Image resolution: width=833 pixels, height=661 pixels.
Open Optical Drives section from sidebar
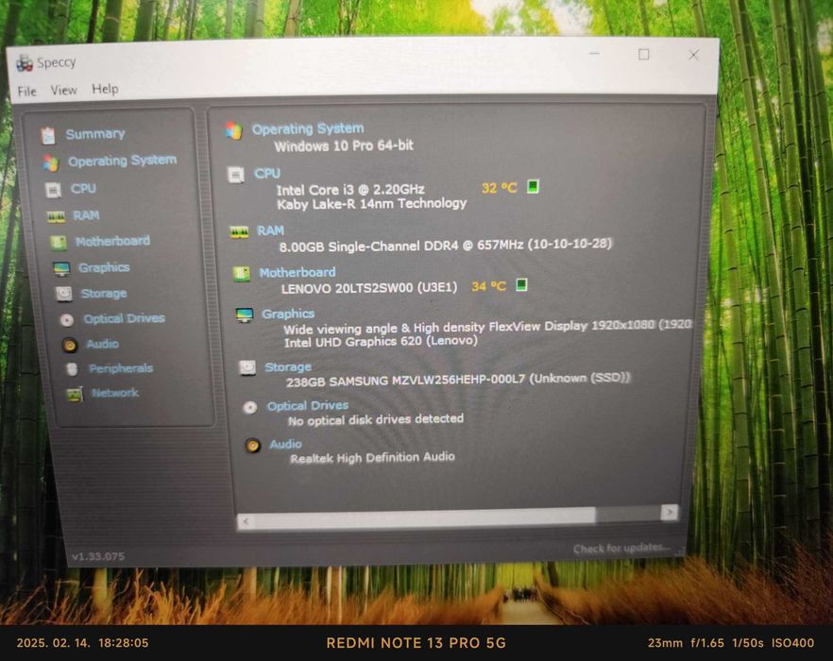coord(125,318)
